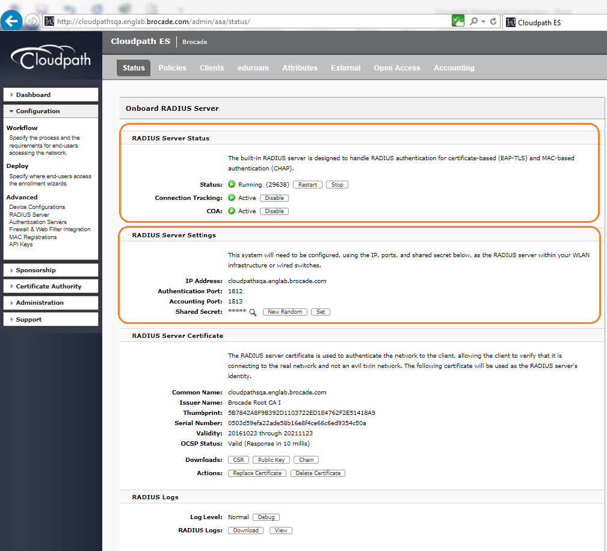
Task: Click the Validity date range value
Action: click(270, 433)
